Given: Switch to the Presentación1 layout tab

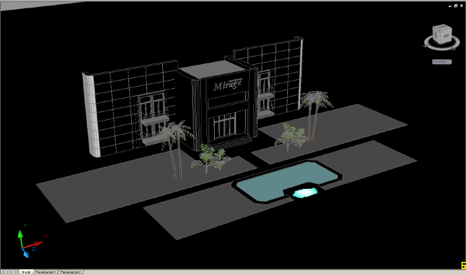Looking at the screenshot, I should [45, 272].
